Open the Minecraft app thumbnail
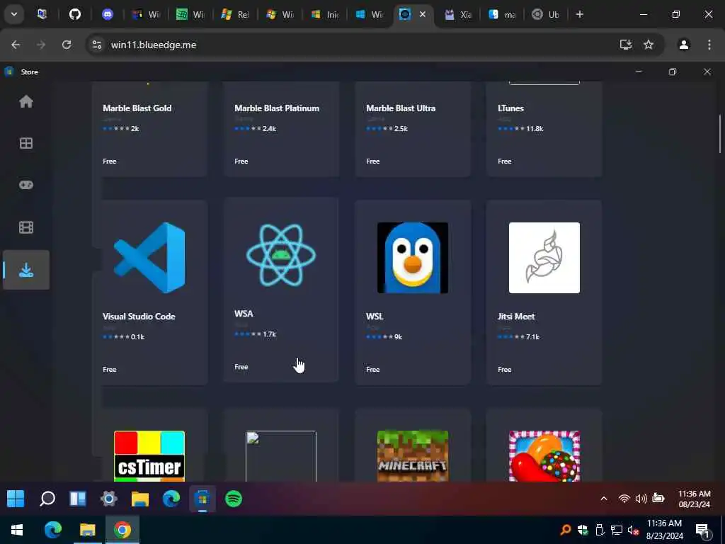Screen dimensions: 725x544 (413, 456)
